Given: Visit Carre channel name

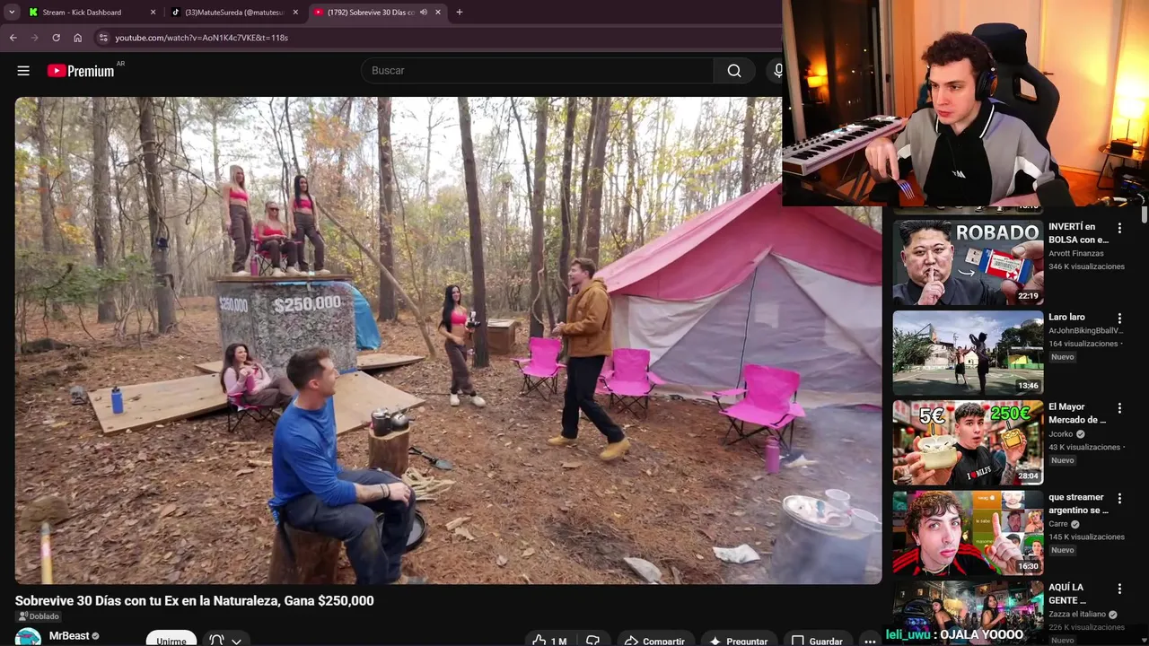Looking at the screenshot, I should coord(1059,524).
